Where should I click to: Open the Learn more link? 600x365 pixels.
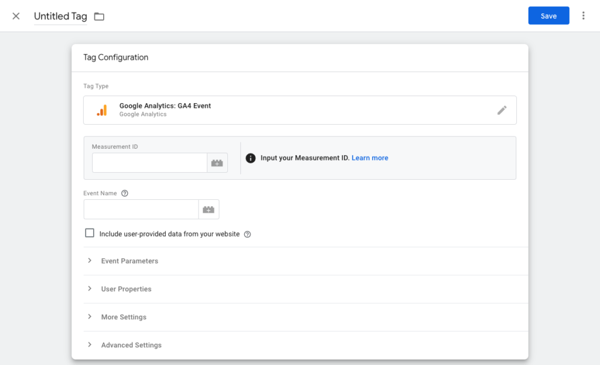[x=370, y=158]
